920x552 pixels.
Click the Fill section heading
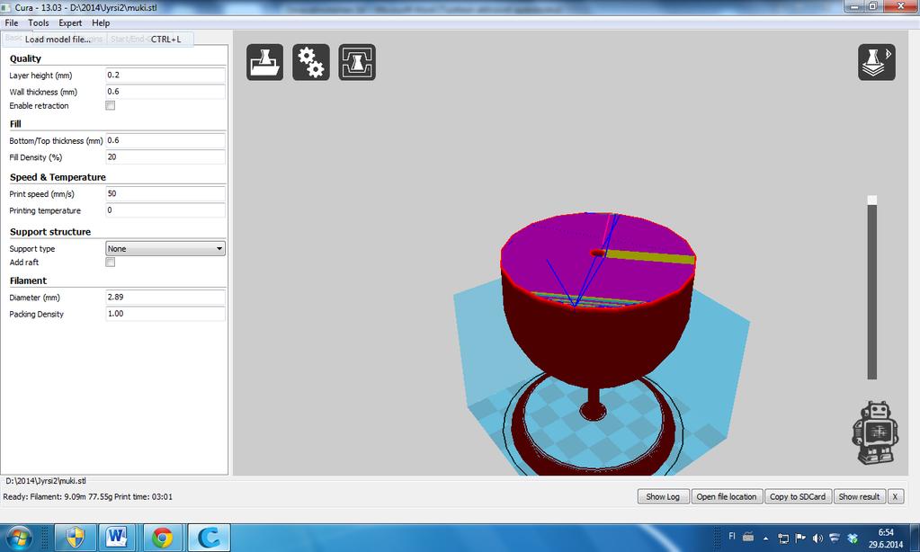15,124
